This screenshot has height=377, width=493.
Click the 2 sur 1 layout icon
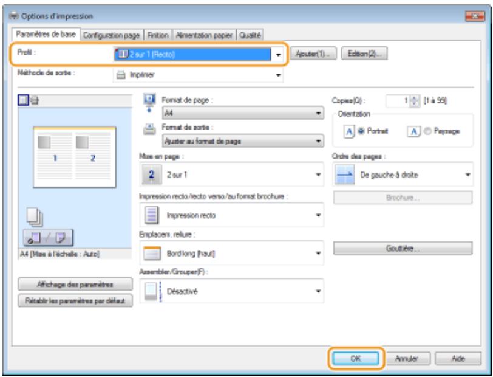click(x=152, y=175)
